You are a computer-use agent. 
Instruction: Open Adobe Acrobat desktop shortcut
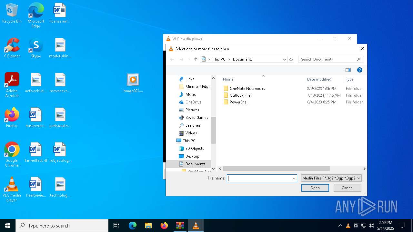(12, 85)
